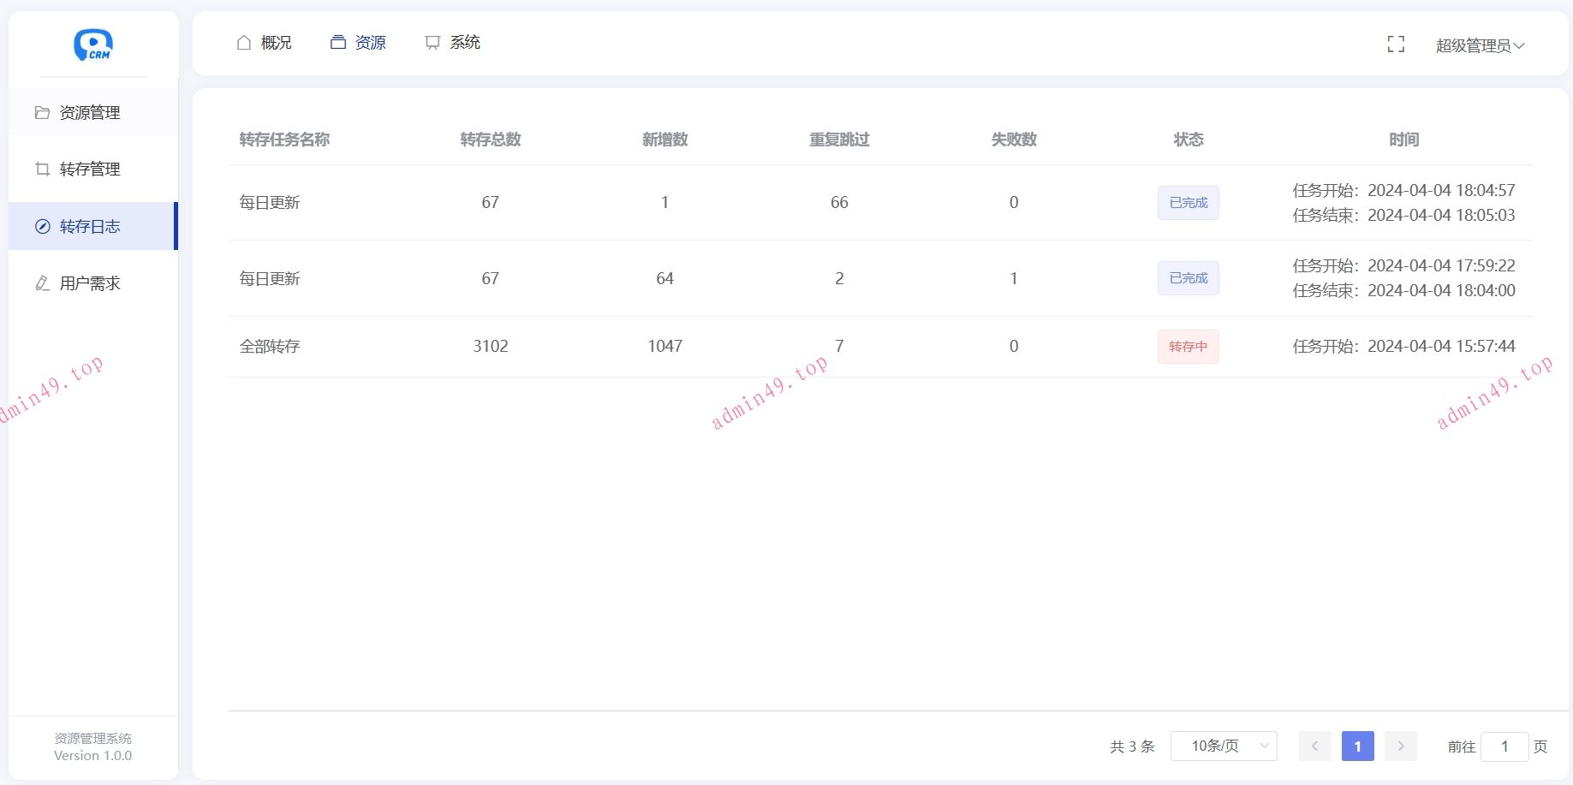Open the 资源管理 folder icon in sidebar
The image size is (1573, 785).
point(42,112)
